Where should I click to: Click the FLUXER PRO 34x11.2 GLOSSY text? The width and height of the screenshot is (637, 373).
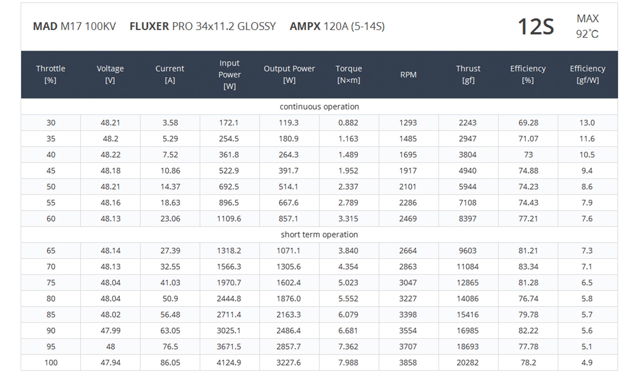[203, 26]
